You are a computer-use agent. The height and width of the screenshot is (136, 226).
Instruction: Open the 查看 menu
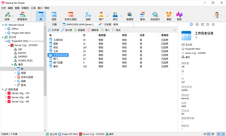pos(17,8)
